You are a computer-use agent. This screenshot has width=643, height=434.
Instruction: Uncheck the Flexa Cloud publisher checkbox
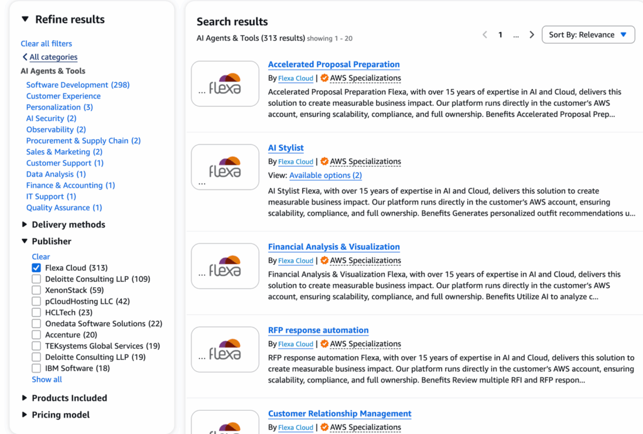coord(36,268)
